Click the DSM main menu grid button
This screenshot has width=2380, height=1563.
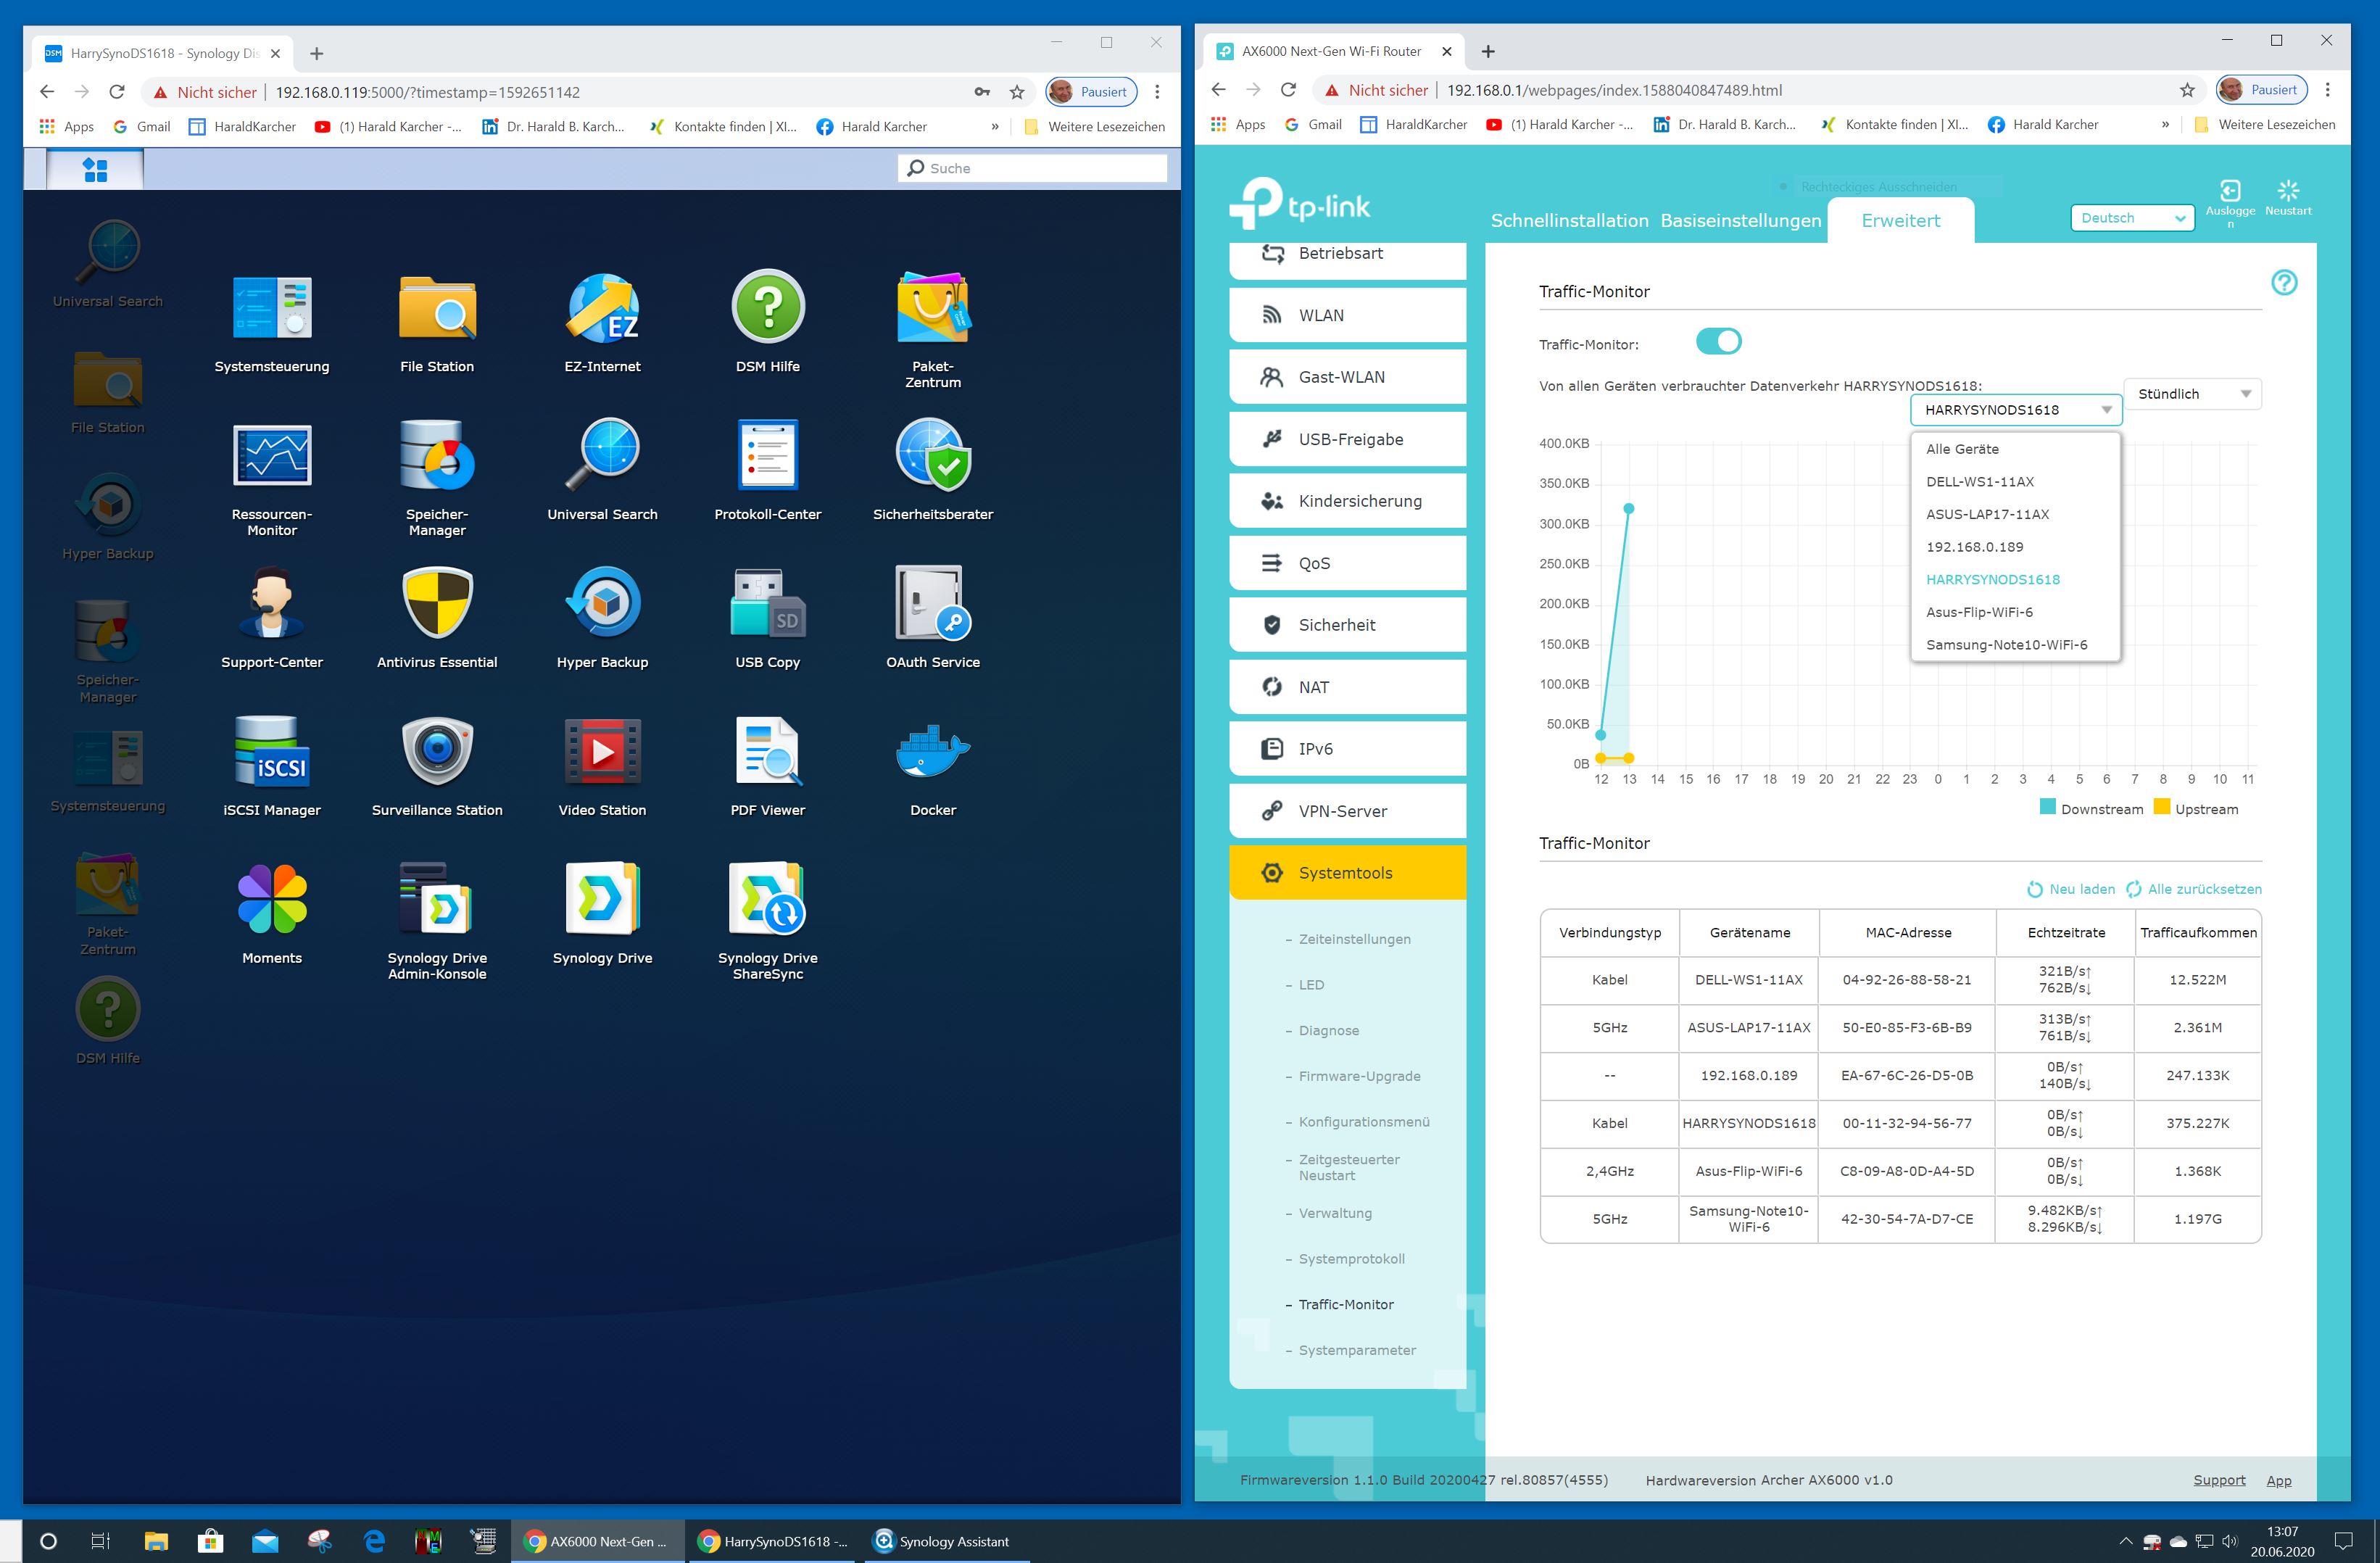95,169
